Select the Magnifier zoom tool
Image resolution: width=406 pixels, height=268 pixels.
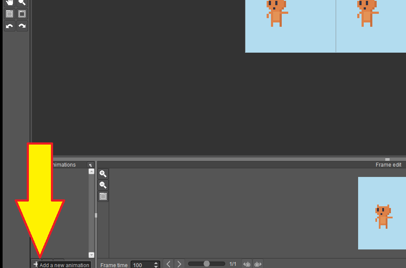click(22, 3)
